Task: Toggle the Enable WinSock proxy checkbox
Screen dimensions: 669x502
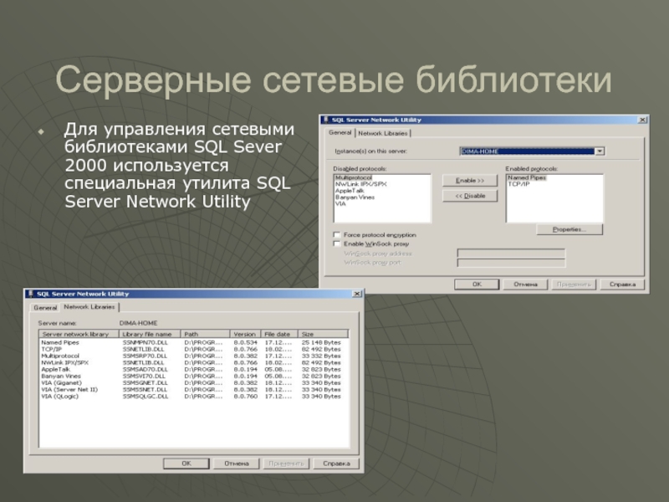Action: 337,243
